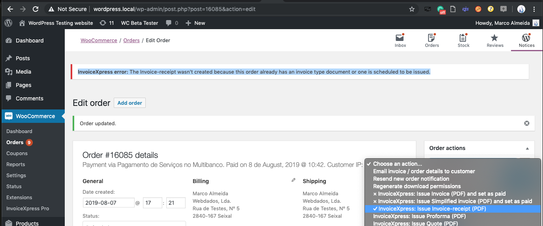Open the Coupons submenu item
The height and width of the screenshot is (226, 543).
tap(17, 153)
